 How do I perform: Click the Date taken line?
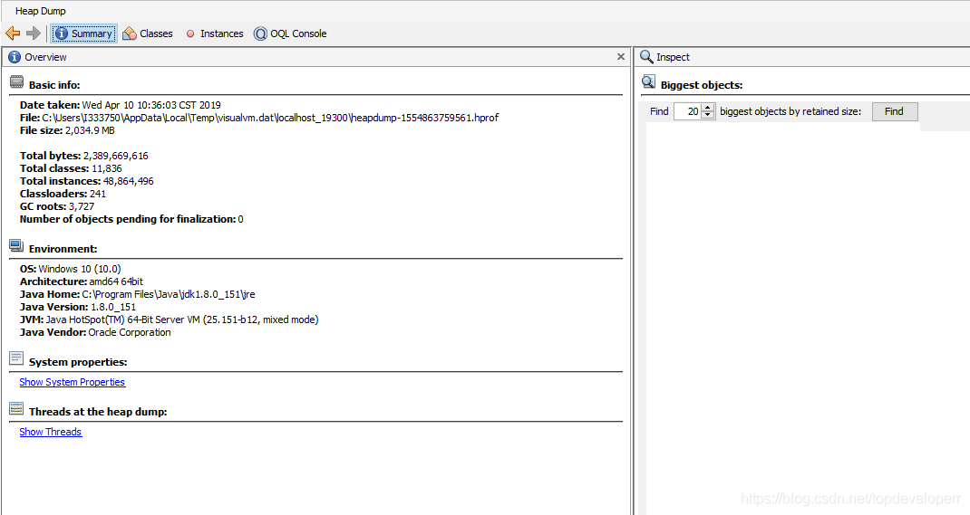(x=120, y=106)
